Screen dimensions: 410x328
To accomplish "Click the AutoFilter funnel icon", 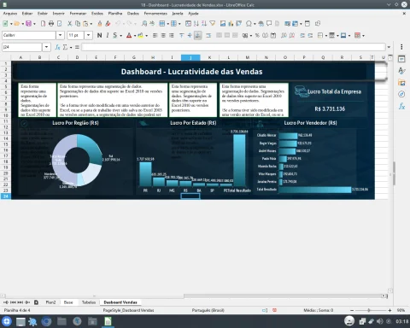I will point(213,24).
